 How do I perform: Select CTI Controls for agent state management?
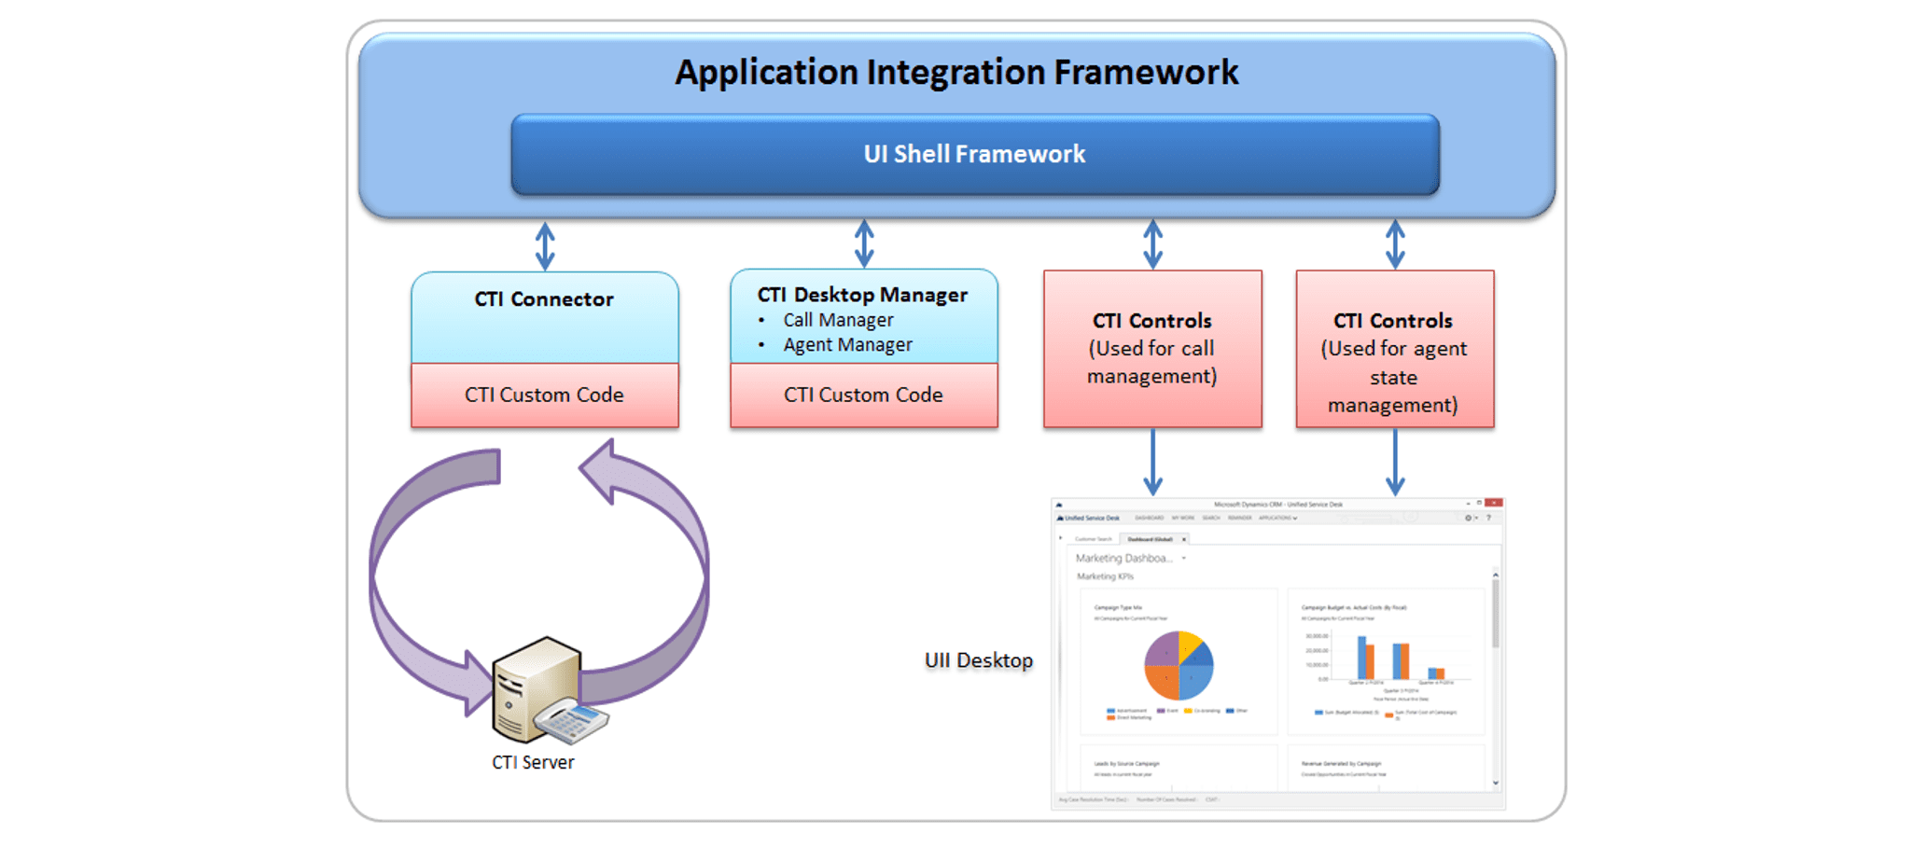pyautogui.click(x=1395, y=349)
